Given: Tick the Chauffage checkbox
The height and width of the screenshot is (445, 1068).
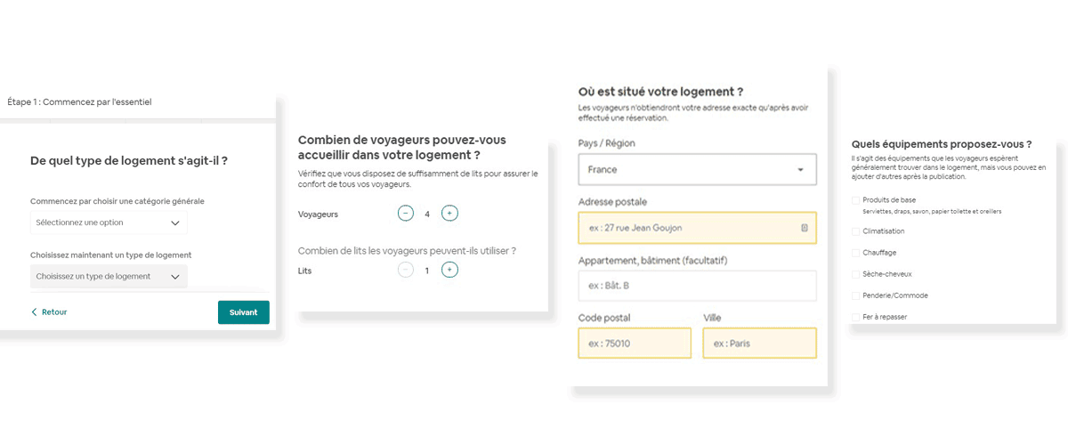Looking at the screenshot, I should point(855,253).
